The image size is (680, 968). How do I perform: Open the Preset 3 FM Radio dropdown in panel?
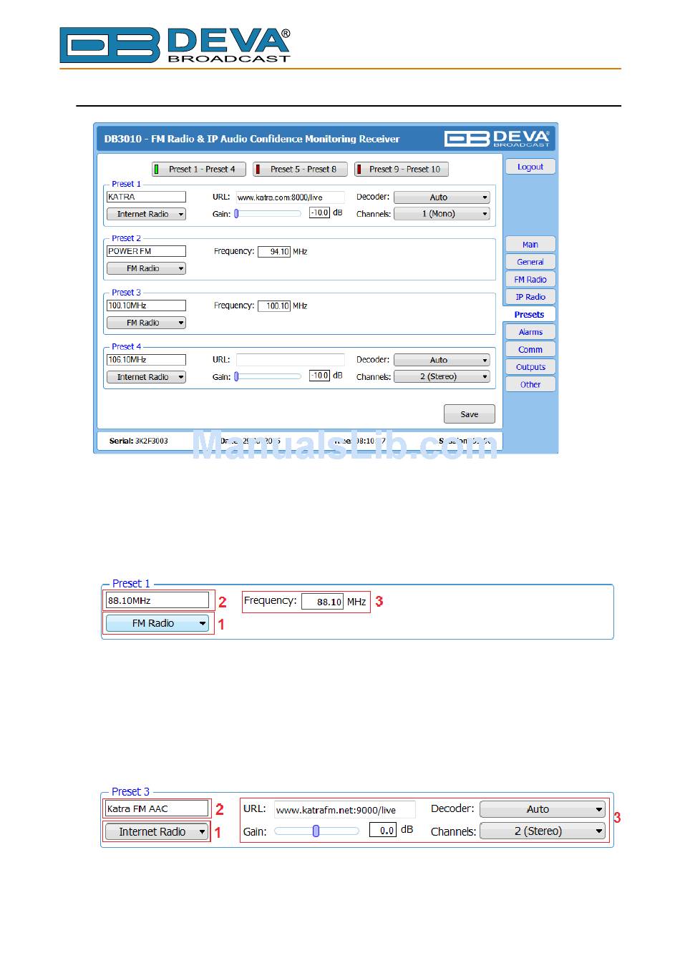(x=146, y=323)
